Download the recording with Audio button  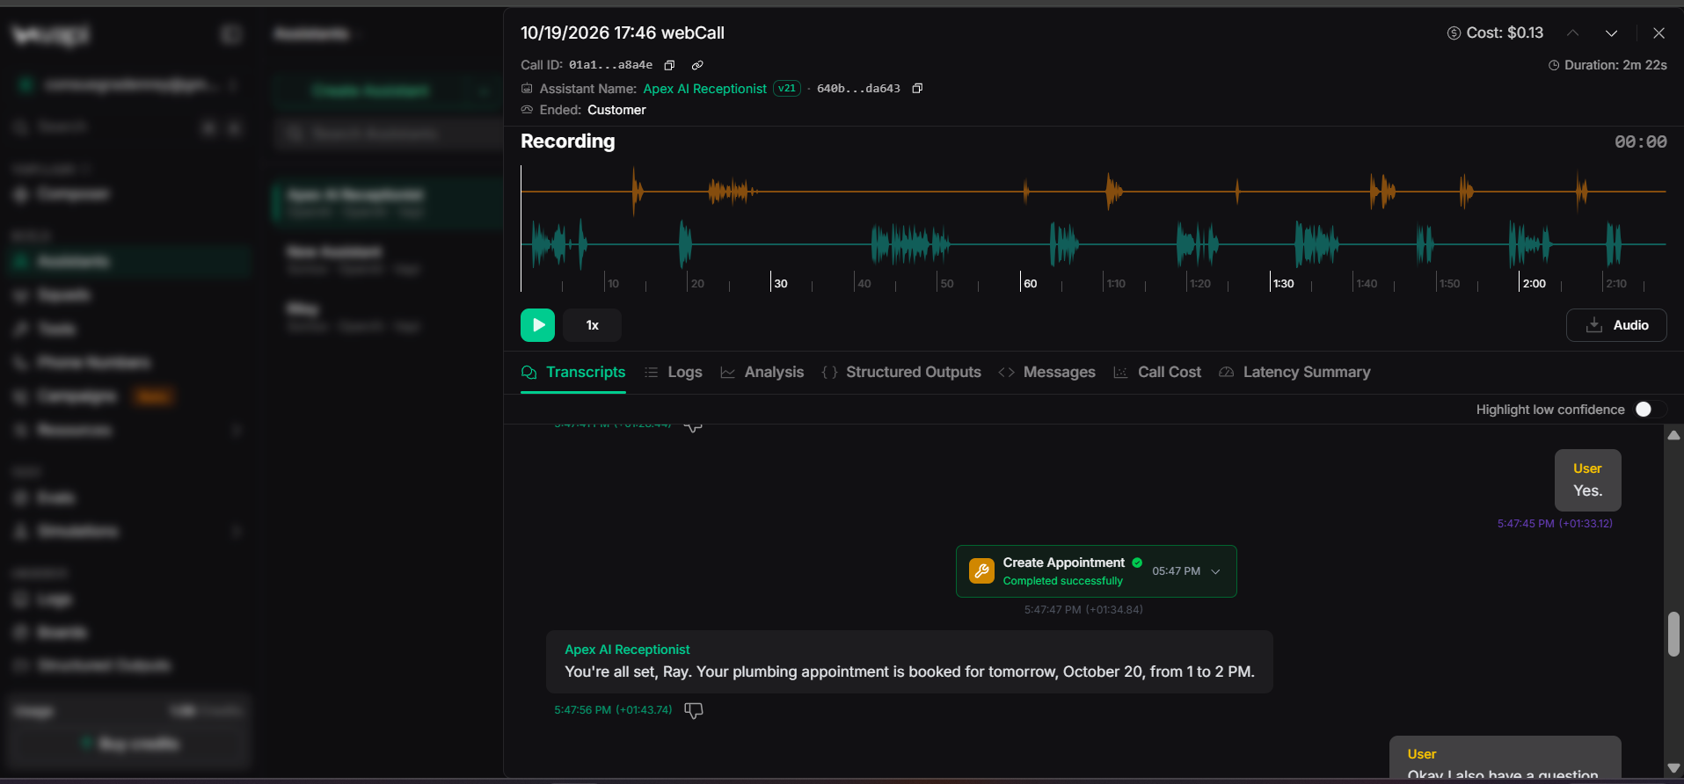click(x=1616, y=325)
